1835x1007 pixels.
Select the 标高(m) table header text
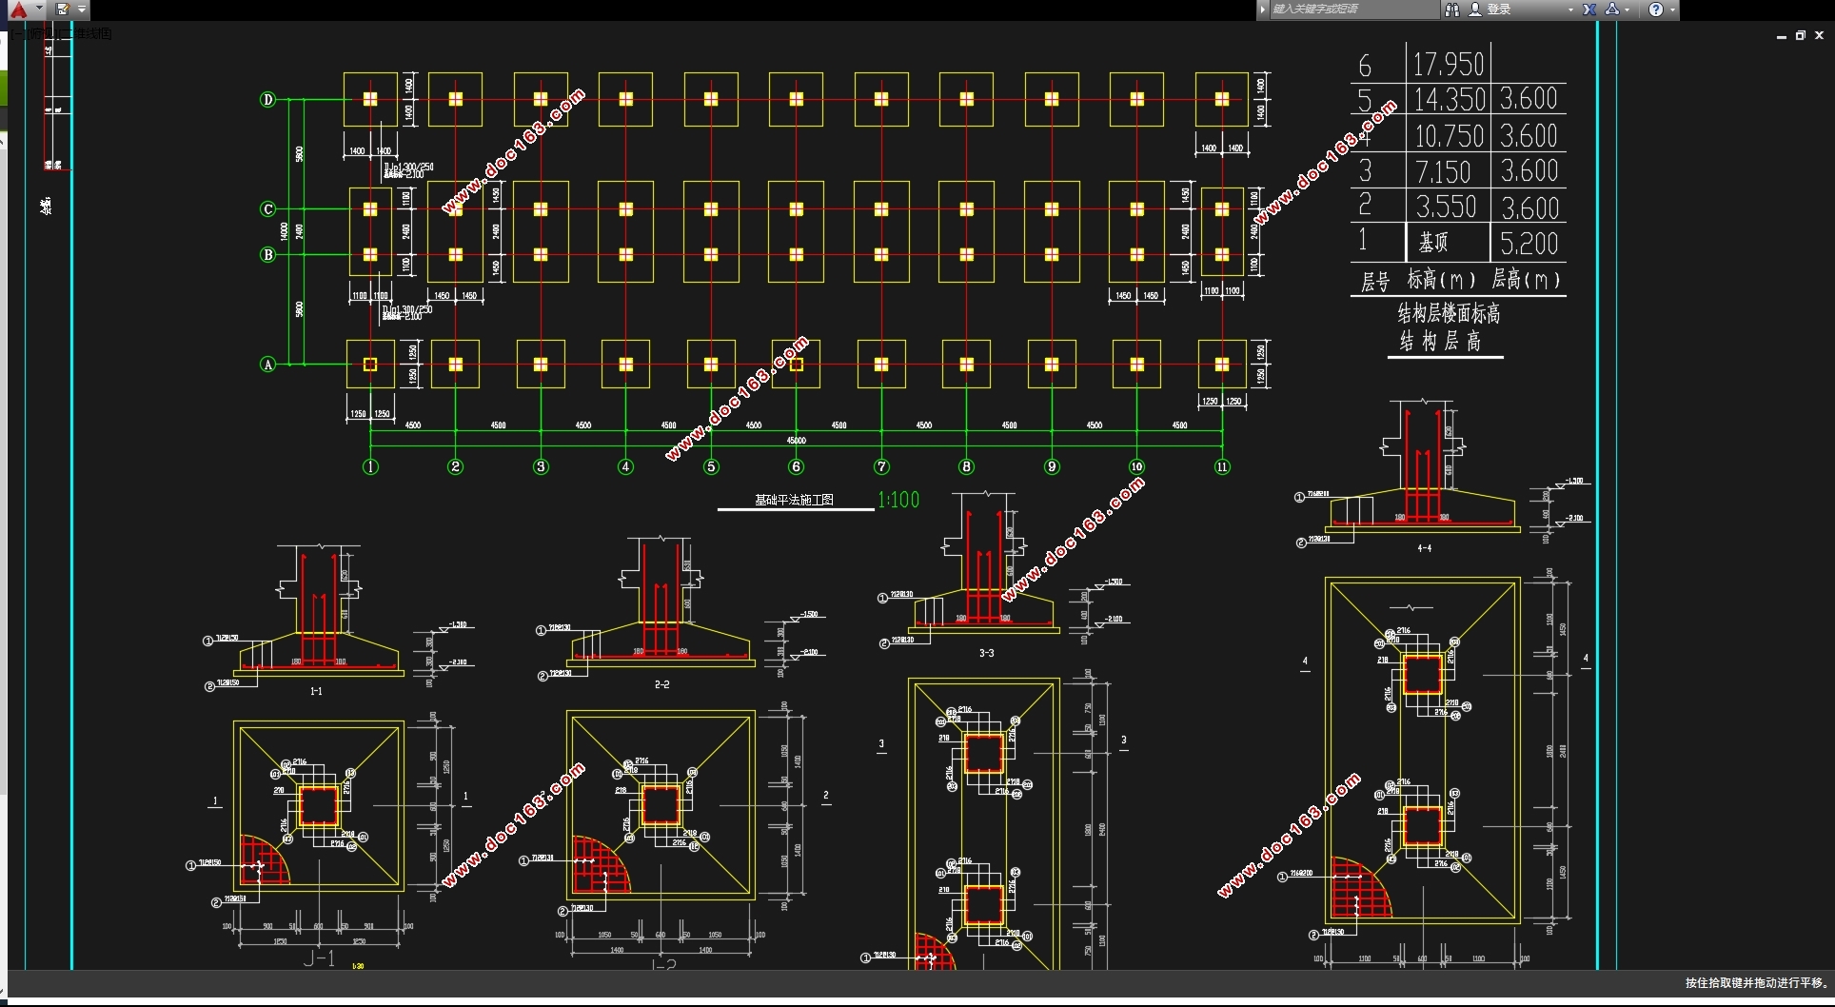coord(1441,280)
